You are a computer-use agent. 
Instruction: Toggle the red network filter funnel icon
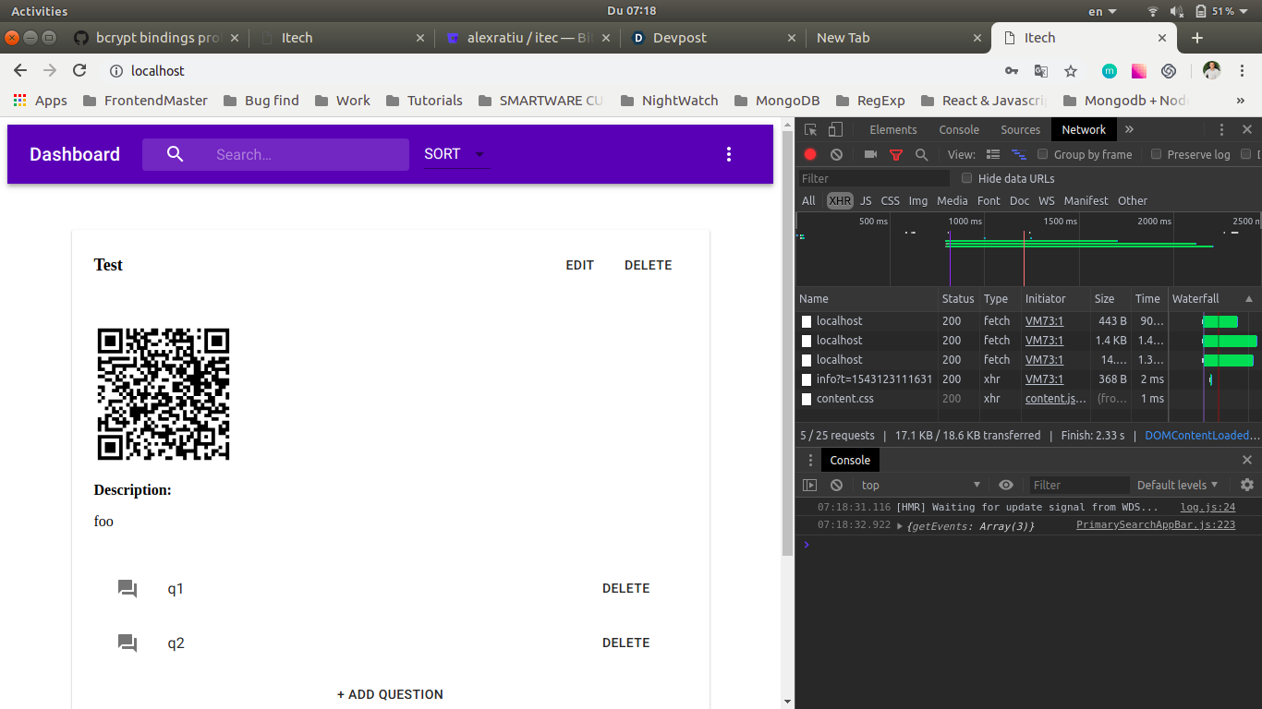(896, 155)
